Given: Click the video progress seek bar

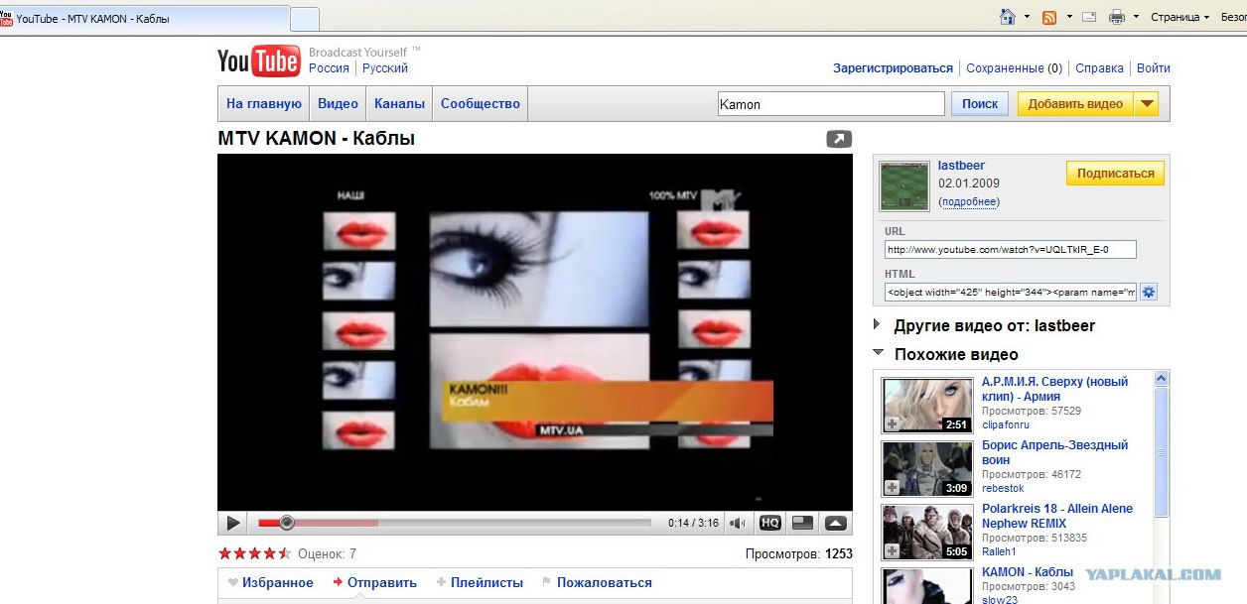Looking at the screenshot, I should pyautogui.click(x=455, y=523).
